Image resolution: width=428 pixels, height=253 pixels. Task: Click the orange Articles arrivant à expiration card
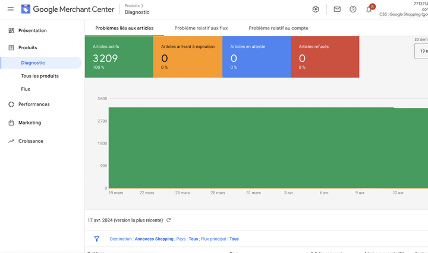click(188, 57)
